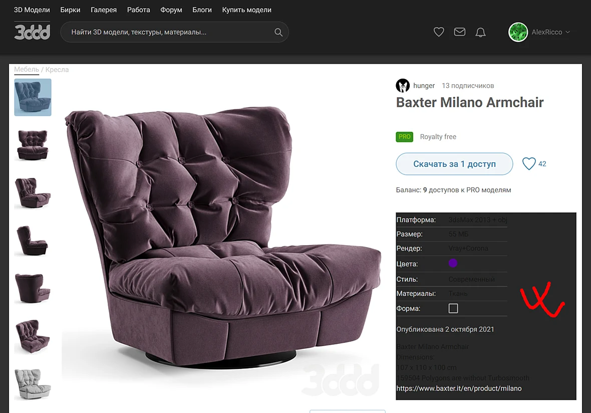Click AlexRicco green avatar

coord(518,32)
